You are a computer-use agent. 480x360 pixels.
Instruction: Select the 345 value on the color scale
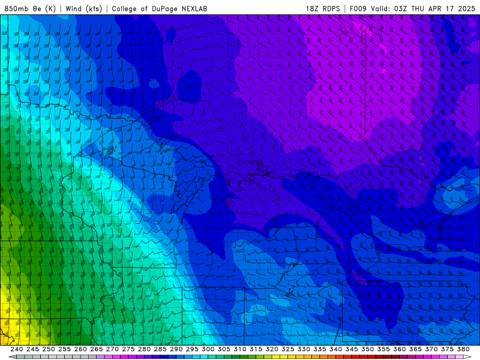tap(352, 349)
